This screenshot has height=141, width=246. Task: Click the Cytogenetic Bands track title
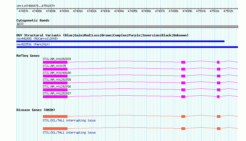point(33,20)
